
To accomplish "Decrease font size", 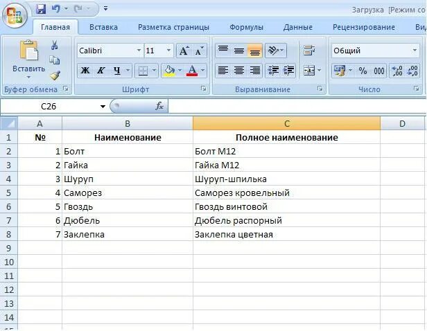I will 200,51.
